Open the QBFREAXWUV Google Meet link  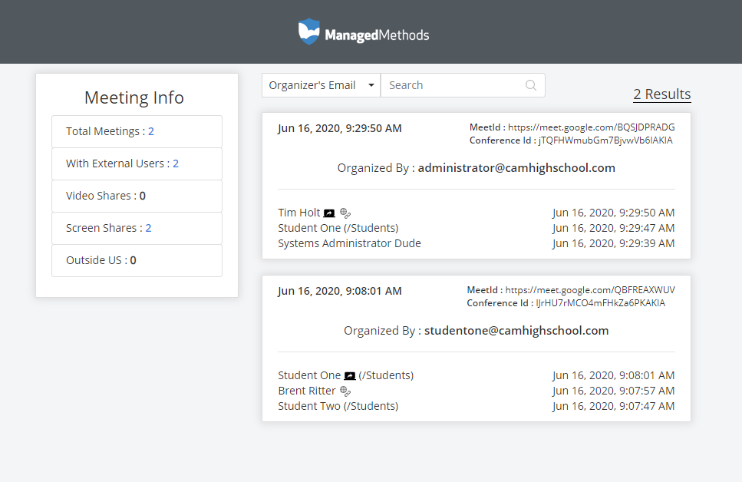[x=590, y=290]
